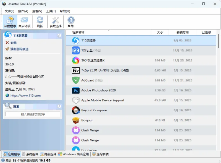Switch to the 应用程序 tab
This screenshot has height=163, width=221.
coord(12,154)
